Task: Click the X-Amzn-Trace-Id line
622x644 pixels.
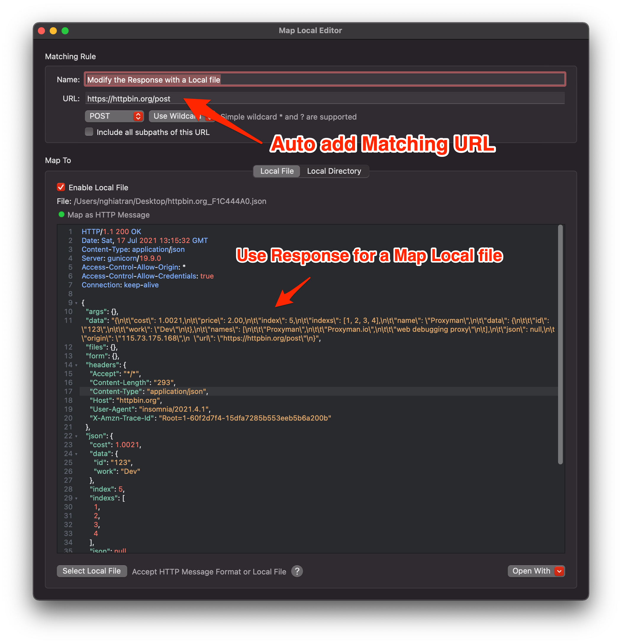Action: pos(210,418)
